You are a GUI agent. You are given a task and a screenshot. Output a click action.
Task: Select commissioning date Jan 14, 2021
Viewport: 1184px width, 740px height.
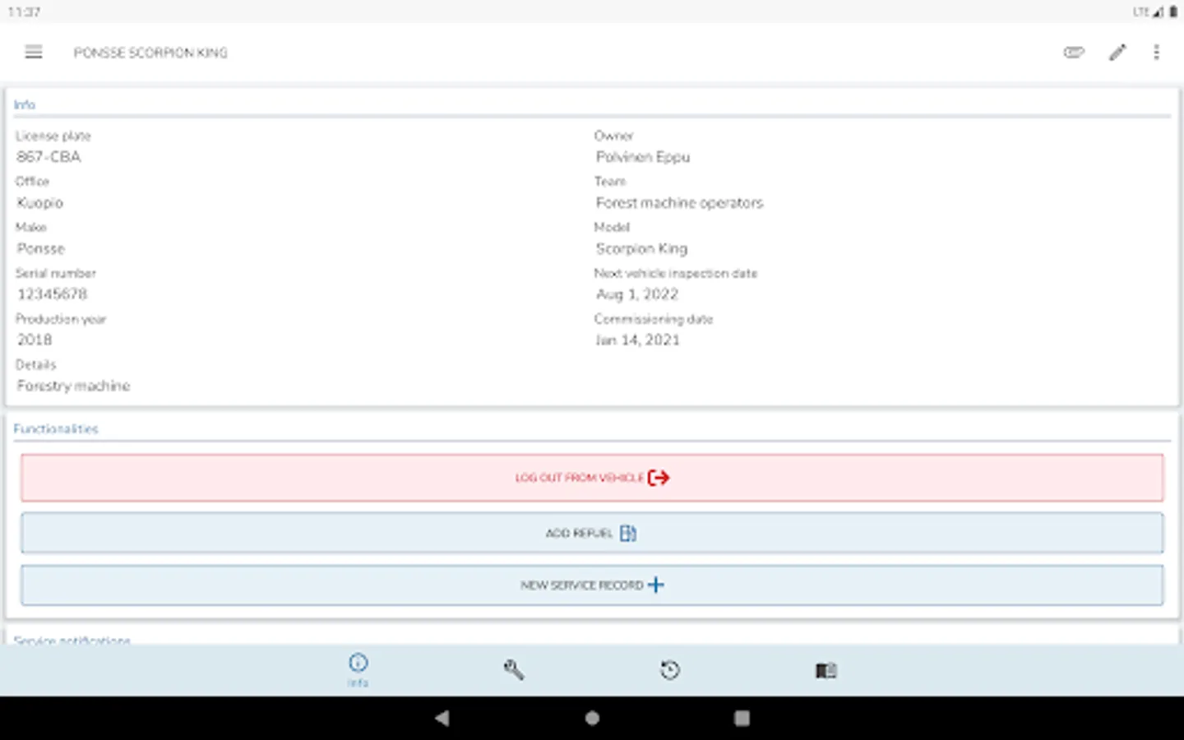pos(637,340)
